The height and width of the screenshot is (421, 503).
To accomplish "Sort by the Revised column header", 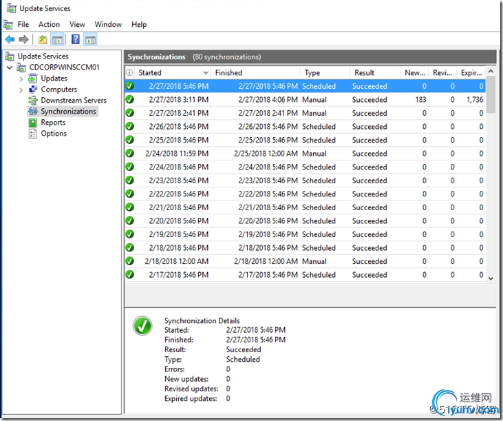I will click(442, 73).
